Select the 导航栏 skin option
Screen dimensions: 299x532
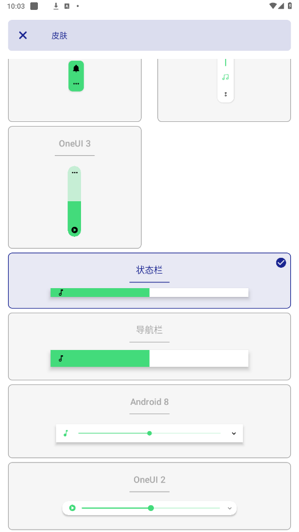(149, 346)
